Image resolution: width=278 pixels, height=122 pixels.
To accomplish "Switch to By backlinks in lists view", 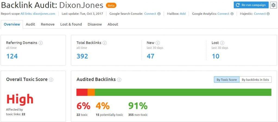I will tap(255, 80).
